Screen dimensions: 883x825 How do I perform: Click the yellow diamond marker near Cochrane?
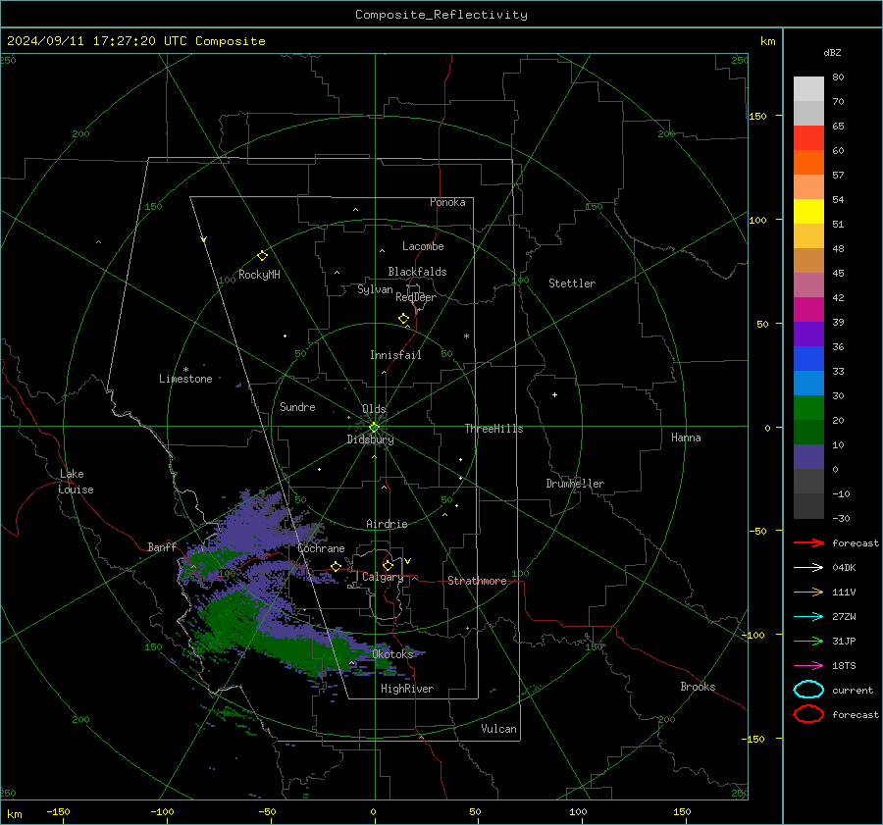tap(336, 566)
